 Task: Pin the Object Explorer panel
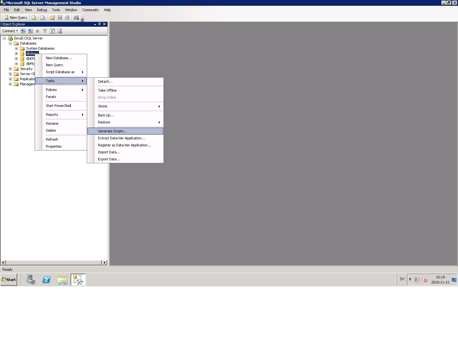[100, 24]
